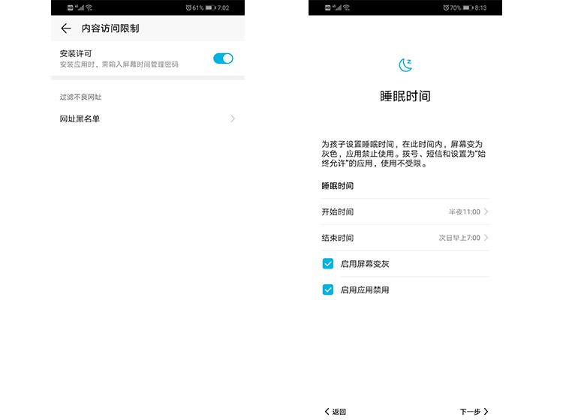Expand 开始时间 chevron to set start time
Screen dimensions: 563x420
pos(486,212)
